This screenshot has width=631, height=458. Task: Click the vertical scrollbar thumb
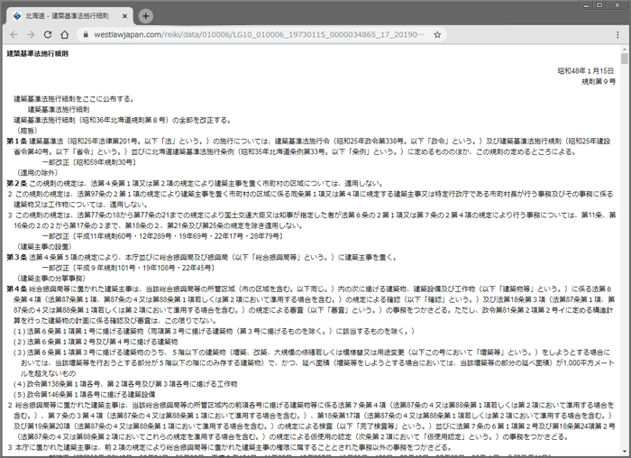[624, 59]
